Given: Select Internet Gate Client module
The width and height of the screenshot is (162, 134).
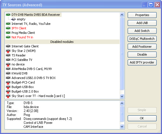Looking at the screenshot, I should (x=25, y=46).
